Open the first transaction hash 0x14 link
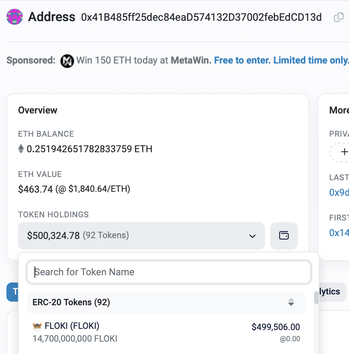This screenshot has height=354, width=349. tap(339, 233)
